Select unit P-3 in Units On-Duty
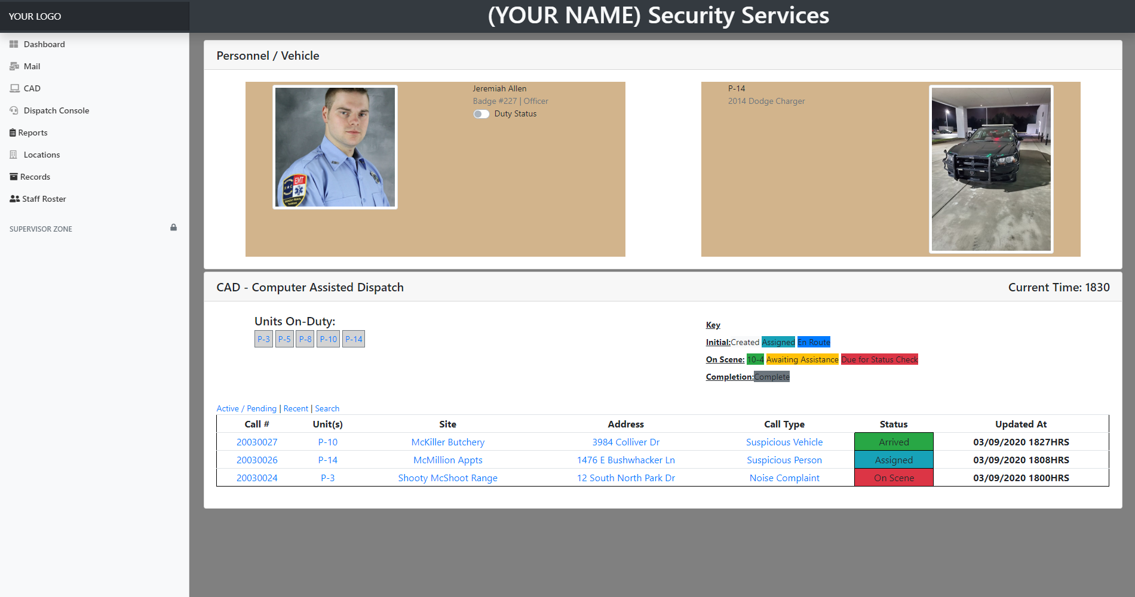1135x597 pixels. tap(263, 338)
